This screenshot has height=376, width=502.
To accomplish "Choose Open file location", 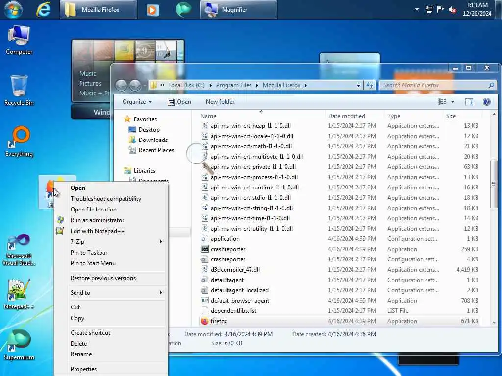I will (x=111, y=210).
